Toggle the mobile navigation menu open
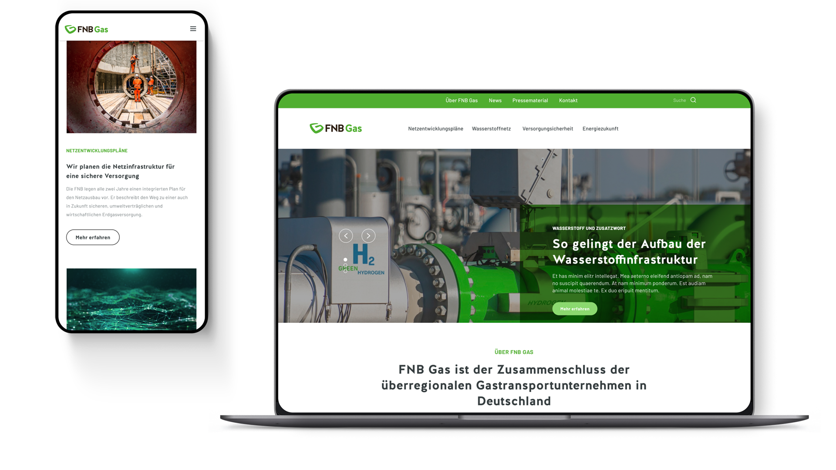The width and height of the screenshot is (836, 470). pos(193,29)
